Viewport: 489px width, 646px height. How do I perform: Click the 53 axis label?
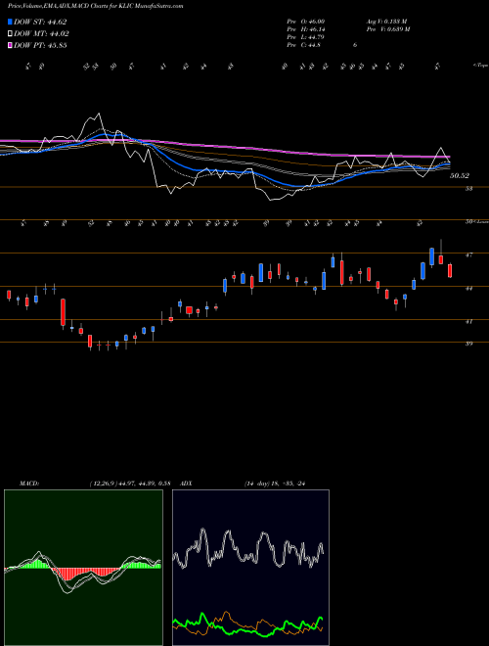tap(468, 188)
